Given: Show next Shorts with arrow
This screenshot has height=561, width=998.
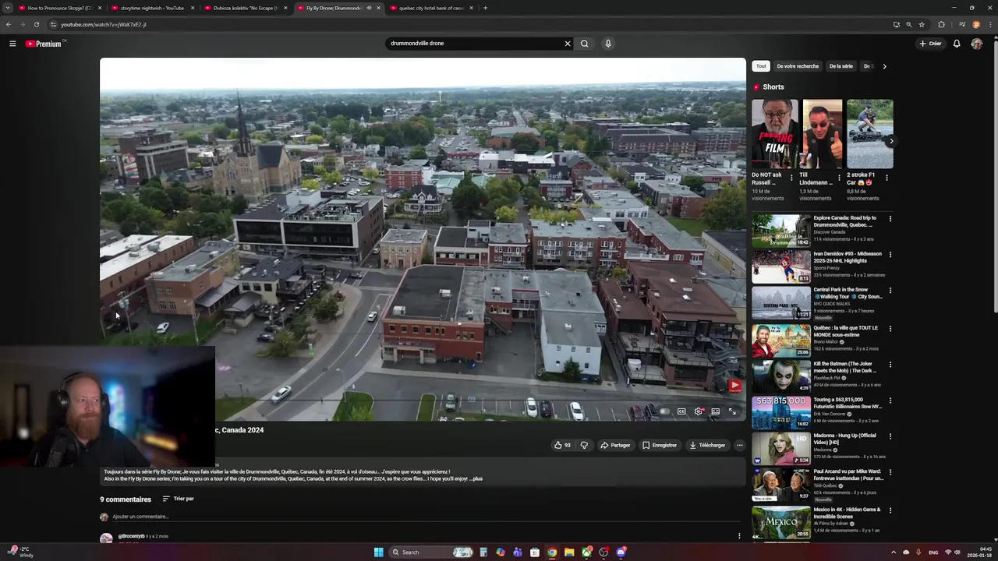Looking at the screenshot, I should pyautogui.click(x=891, y=141).
